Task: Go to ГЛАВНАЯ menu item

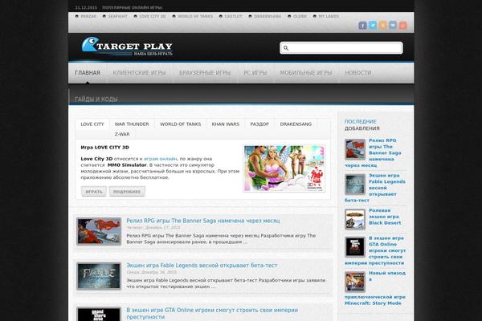Action: click(88, 73)
